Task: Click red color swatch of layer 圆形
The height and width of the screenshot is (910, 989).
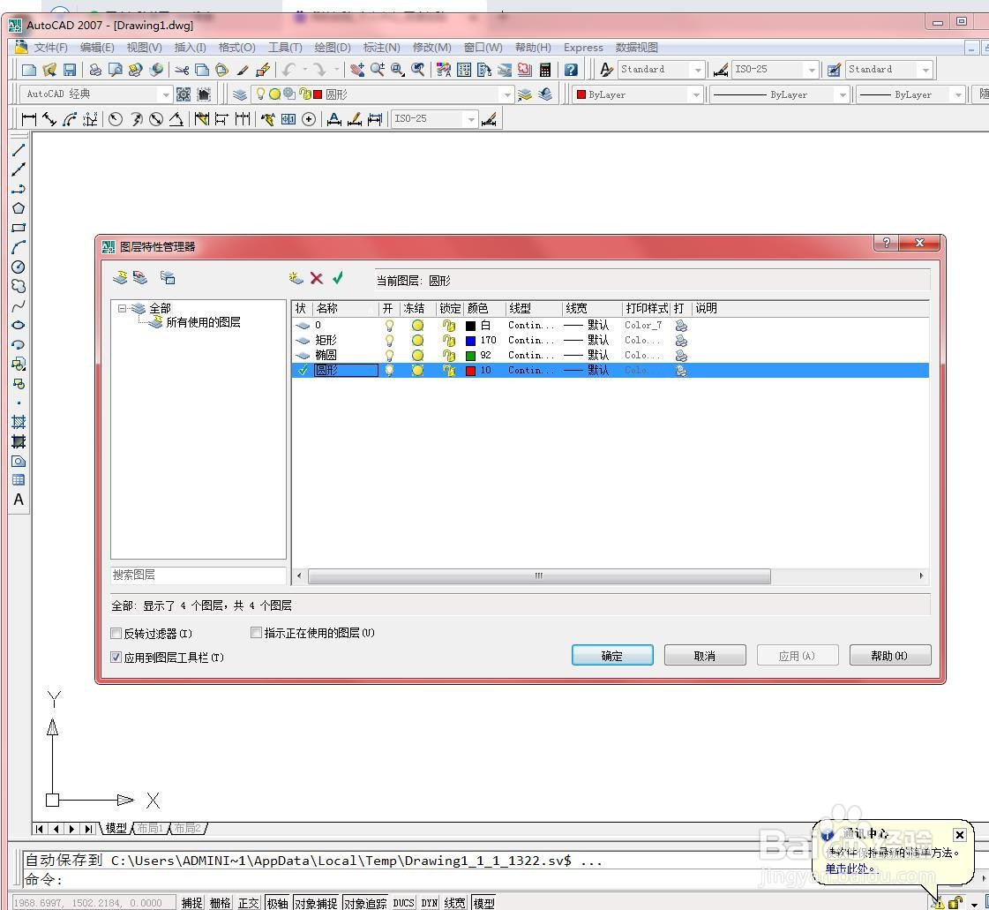Action: pyautogui.click(x=470, y=371)
